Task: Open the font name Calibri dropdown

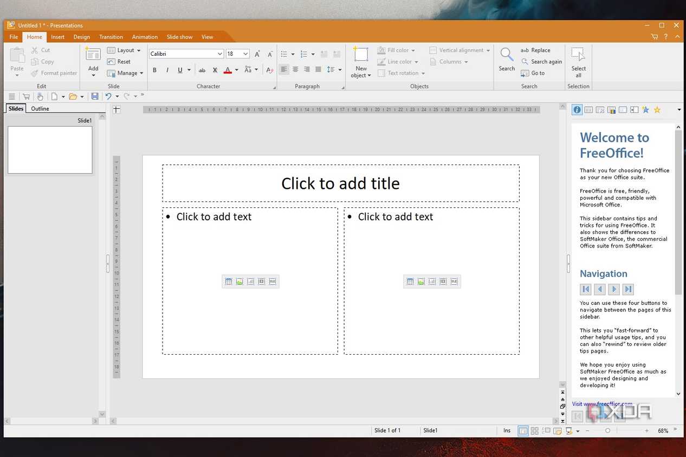Action: coord(220,54)
